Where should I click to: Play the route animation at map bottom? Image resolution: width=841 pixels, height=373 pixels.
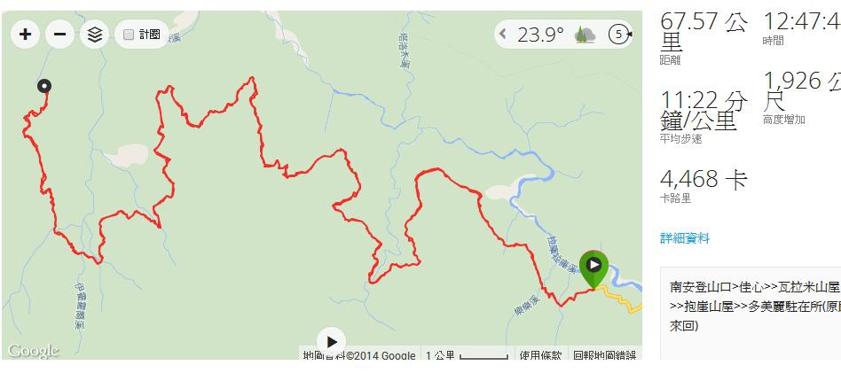click(x=332, y=342)
